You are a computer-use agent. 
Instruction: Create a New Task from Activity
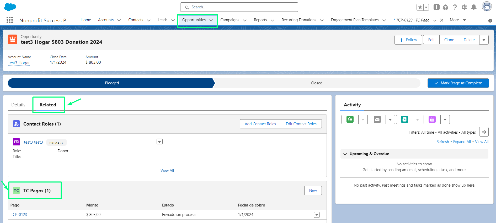coord(350,119)
